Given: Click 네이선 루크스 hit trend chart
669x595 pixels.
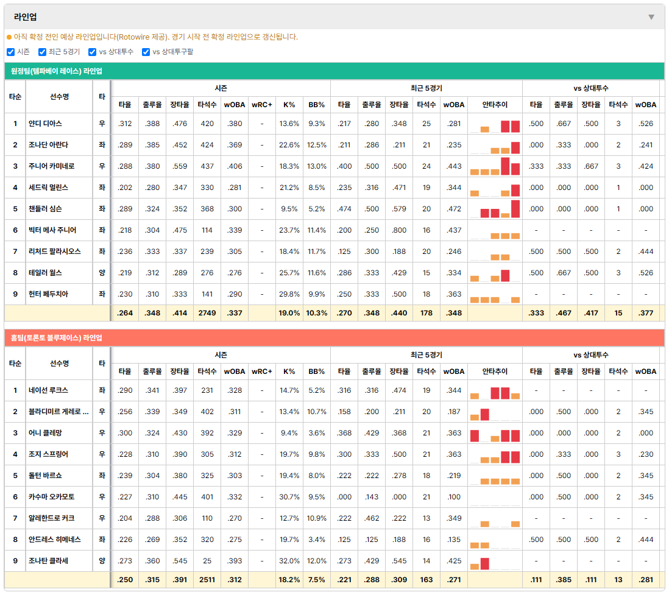Looking at the screenshot, I should tap(495, 391).
